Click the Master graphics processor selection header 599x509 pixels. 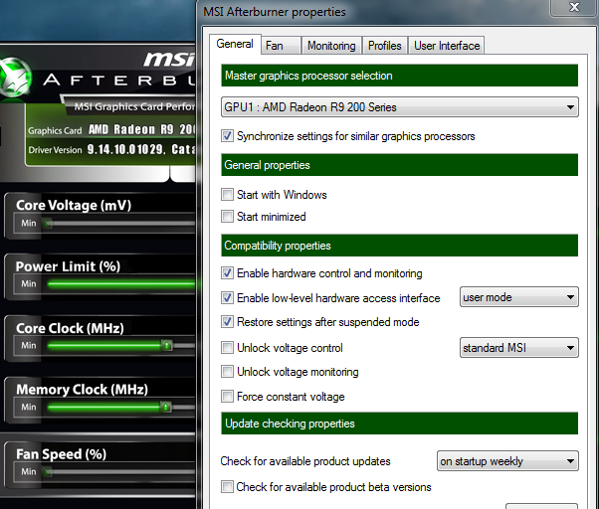400,76
